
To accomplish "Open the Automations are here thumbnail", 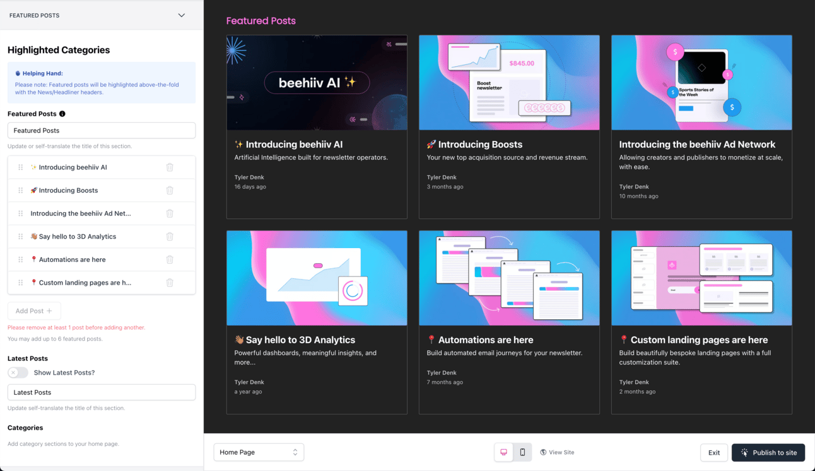I will [509, 278].
